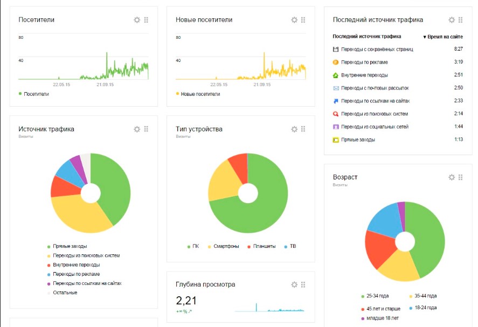The image size is (478, 327).
Task: Toggle 45 лет и старше legend item
Action: pyautogui.click(x=381, y=309)
